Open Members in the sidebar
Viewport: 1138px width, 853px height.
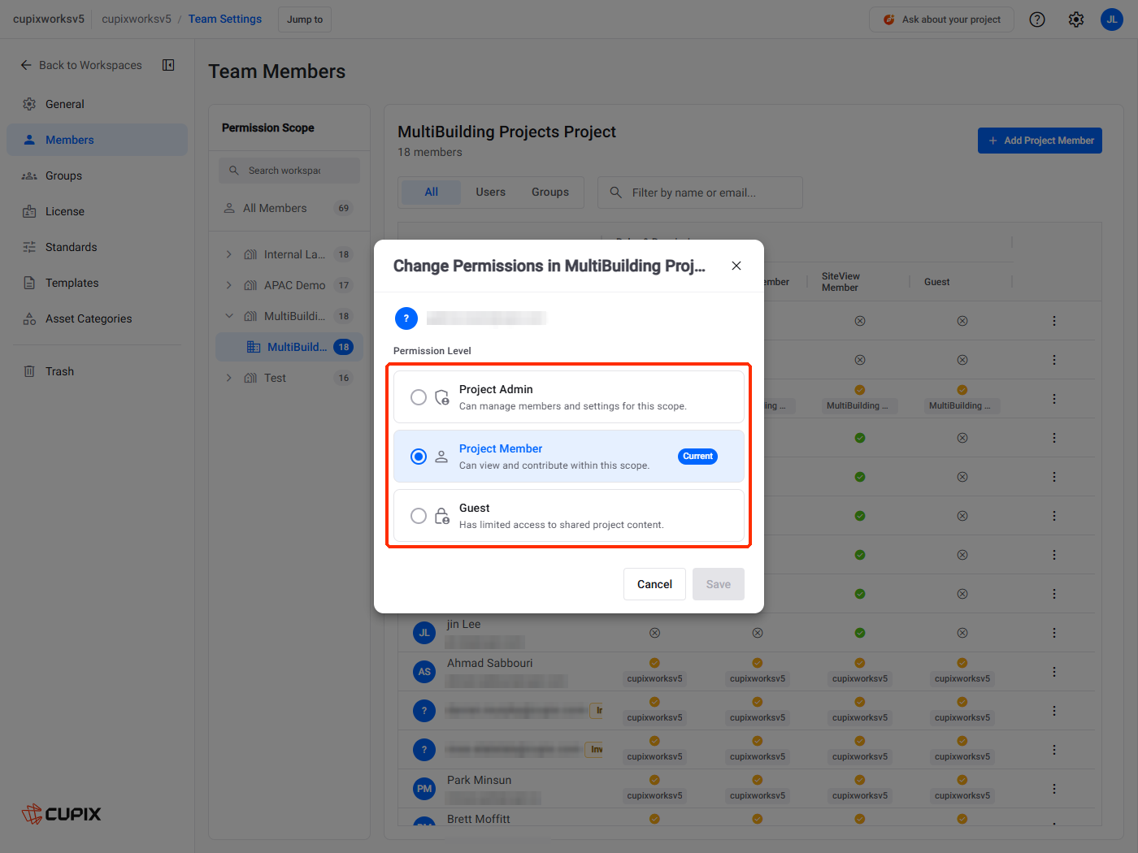pyautogui.click(x=97, y=140)
